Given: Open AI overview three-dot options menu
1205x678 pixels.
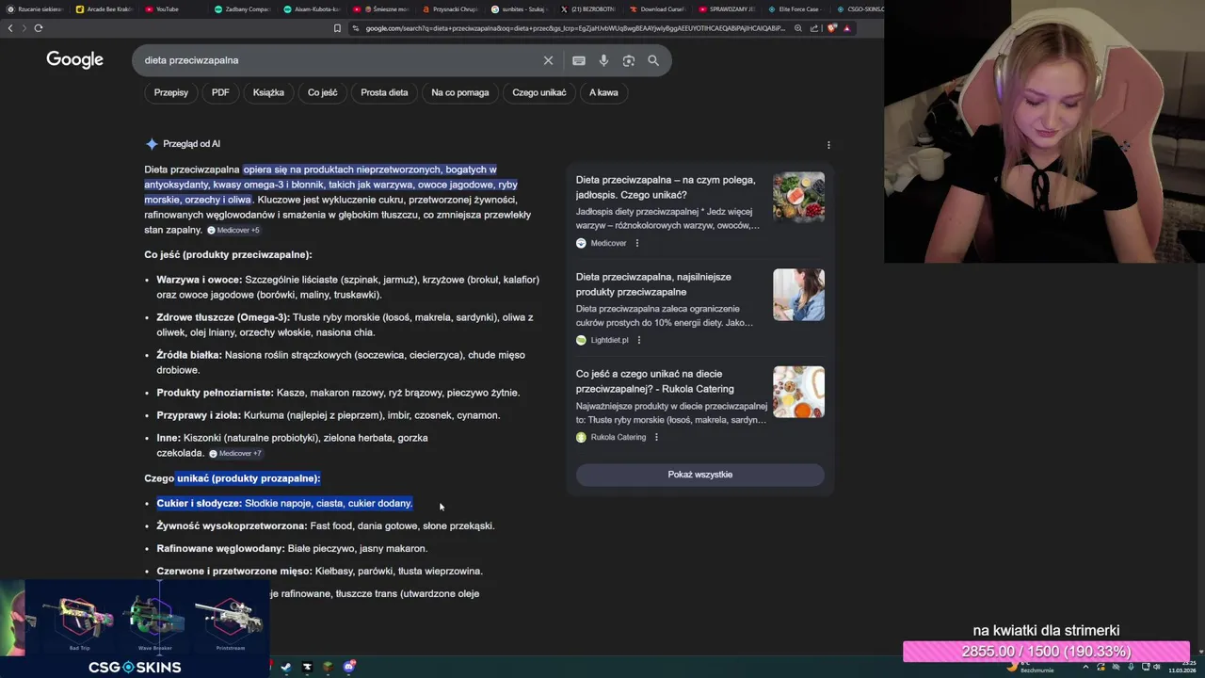Looking at the screenshot, I should pos(828,145).
